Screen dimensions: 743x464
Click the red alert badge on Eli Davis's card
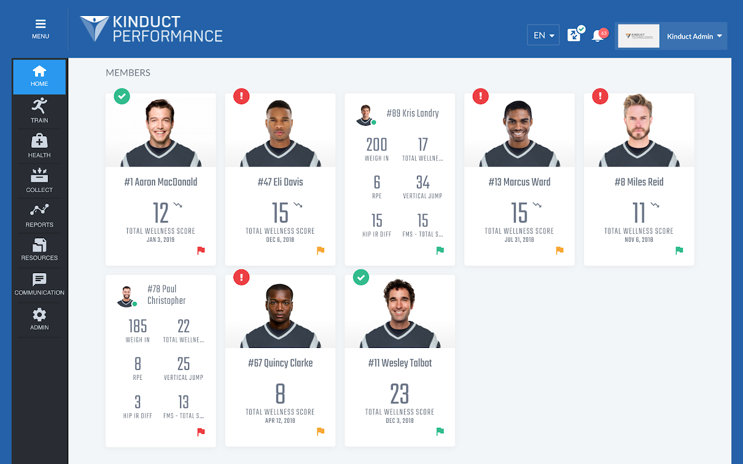pos(241,96)
